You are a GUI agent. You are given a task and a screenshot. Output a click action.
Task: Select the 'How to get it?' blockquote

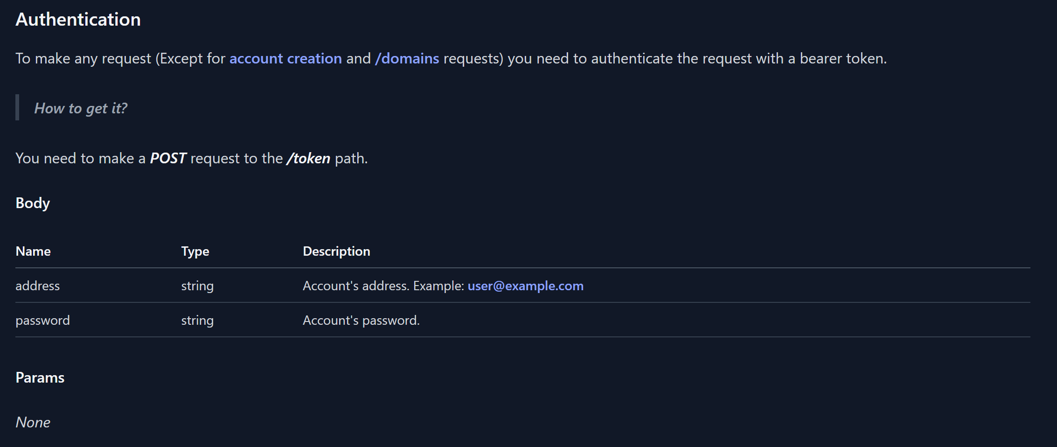click(x=80, y=108)
